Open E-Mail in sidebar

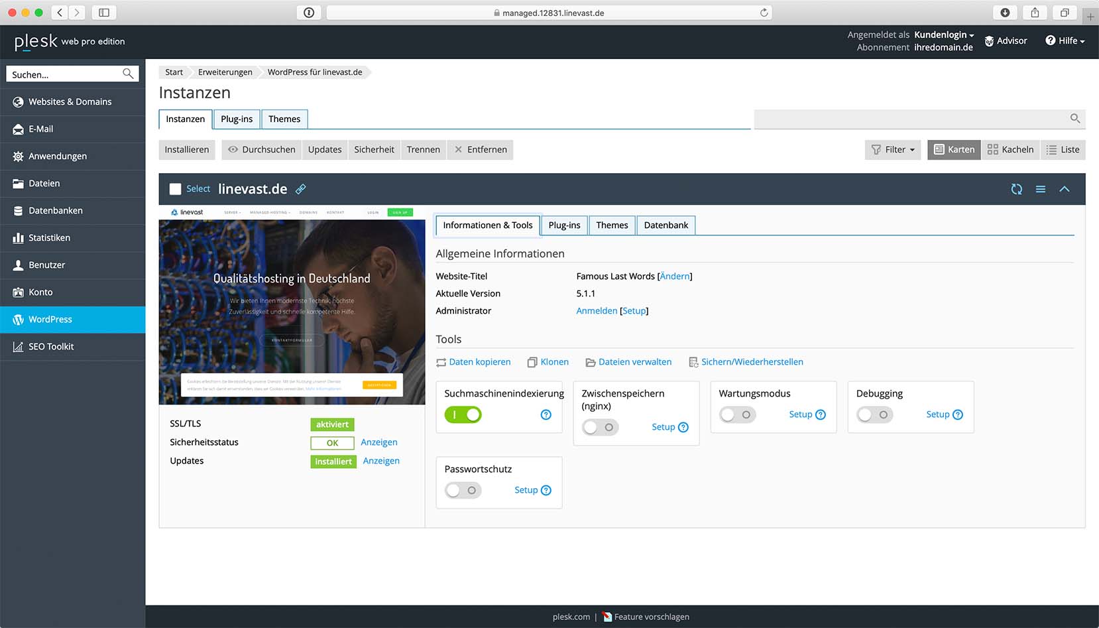pyautogui.click(x=73, y=129)
